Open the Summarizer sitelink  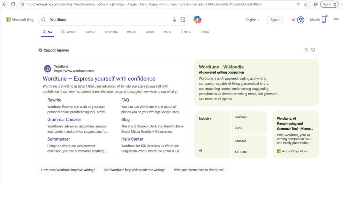(x=59, y=139)
